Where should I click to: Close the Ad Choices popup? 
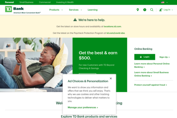point(111,78)
